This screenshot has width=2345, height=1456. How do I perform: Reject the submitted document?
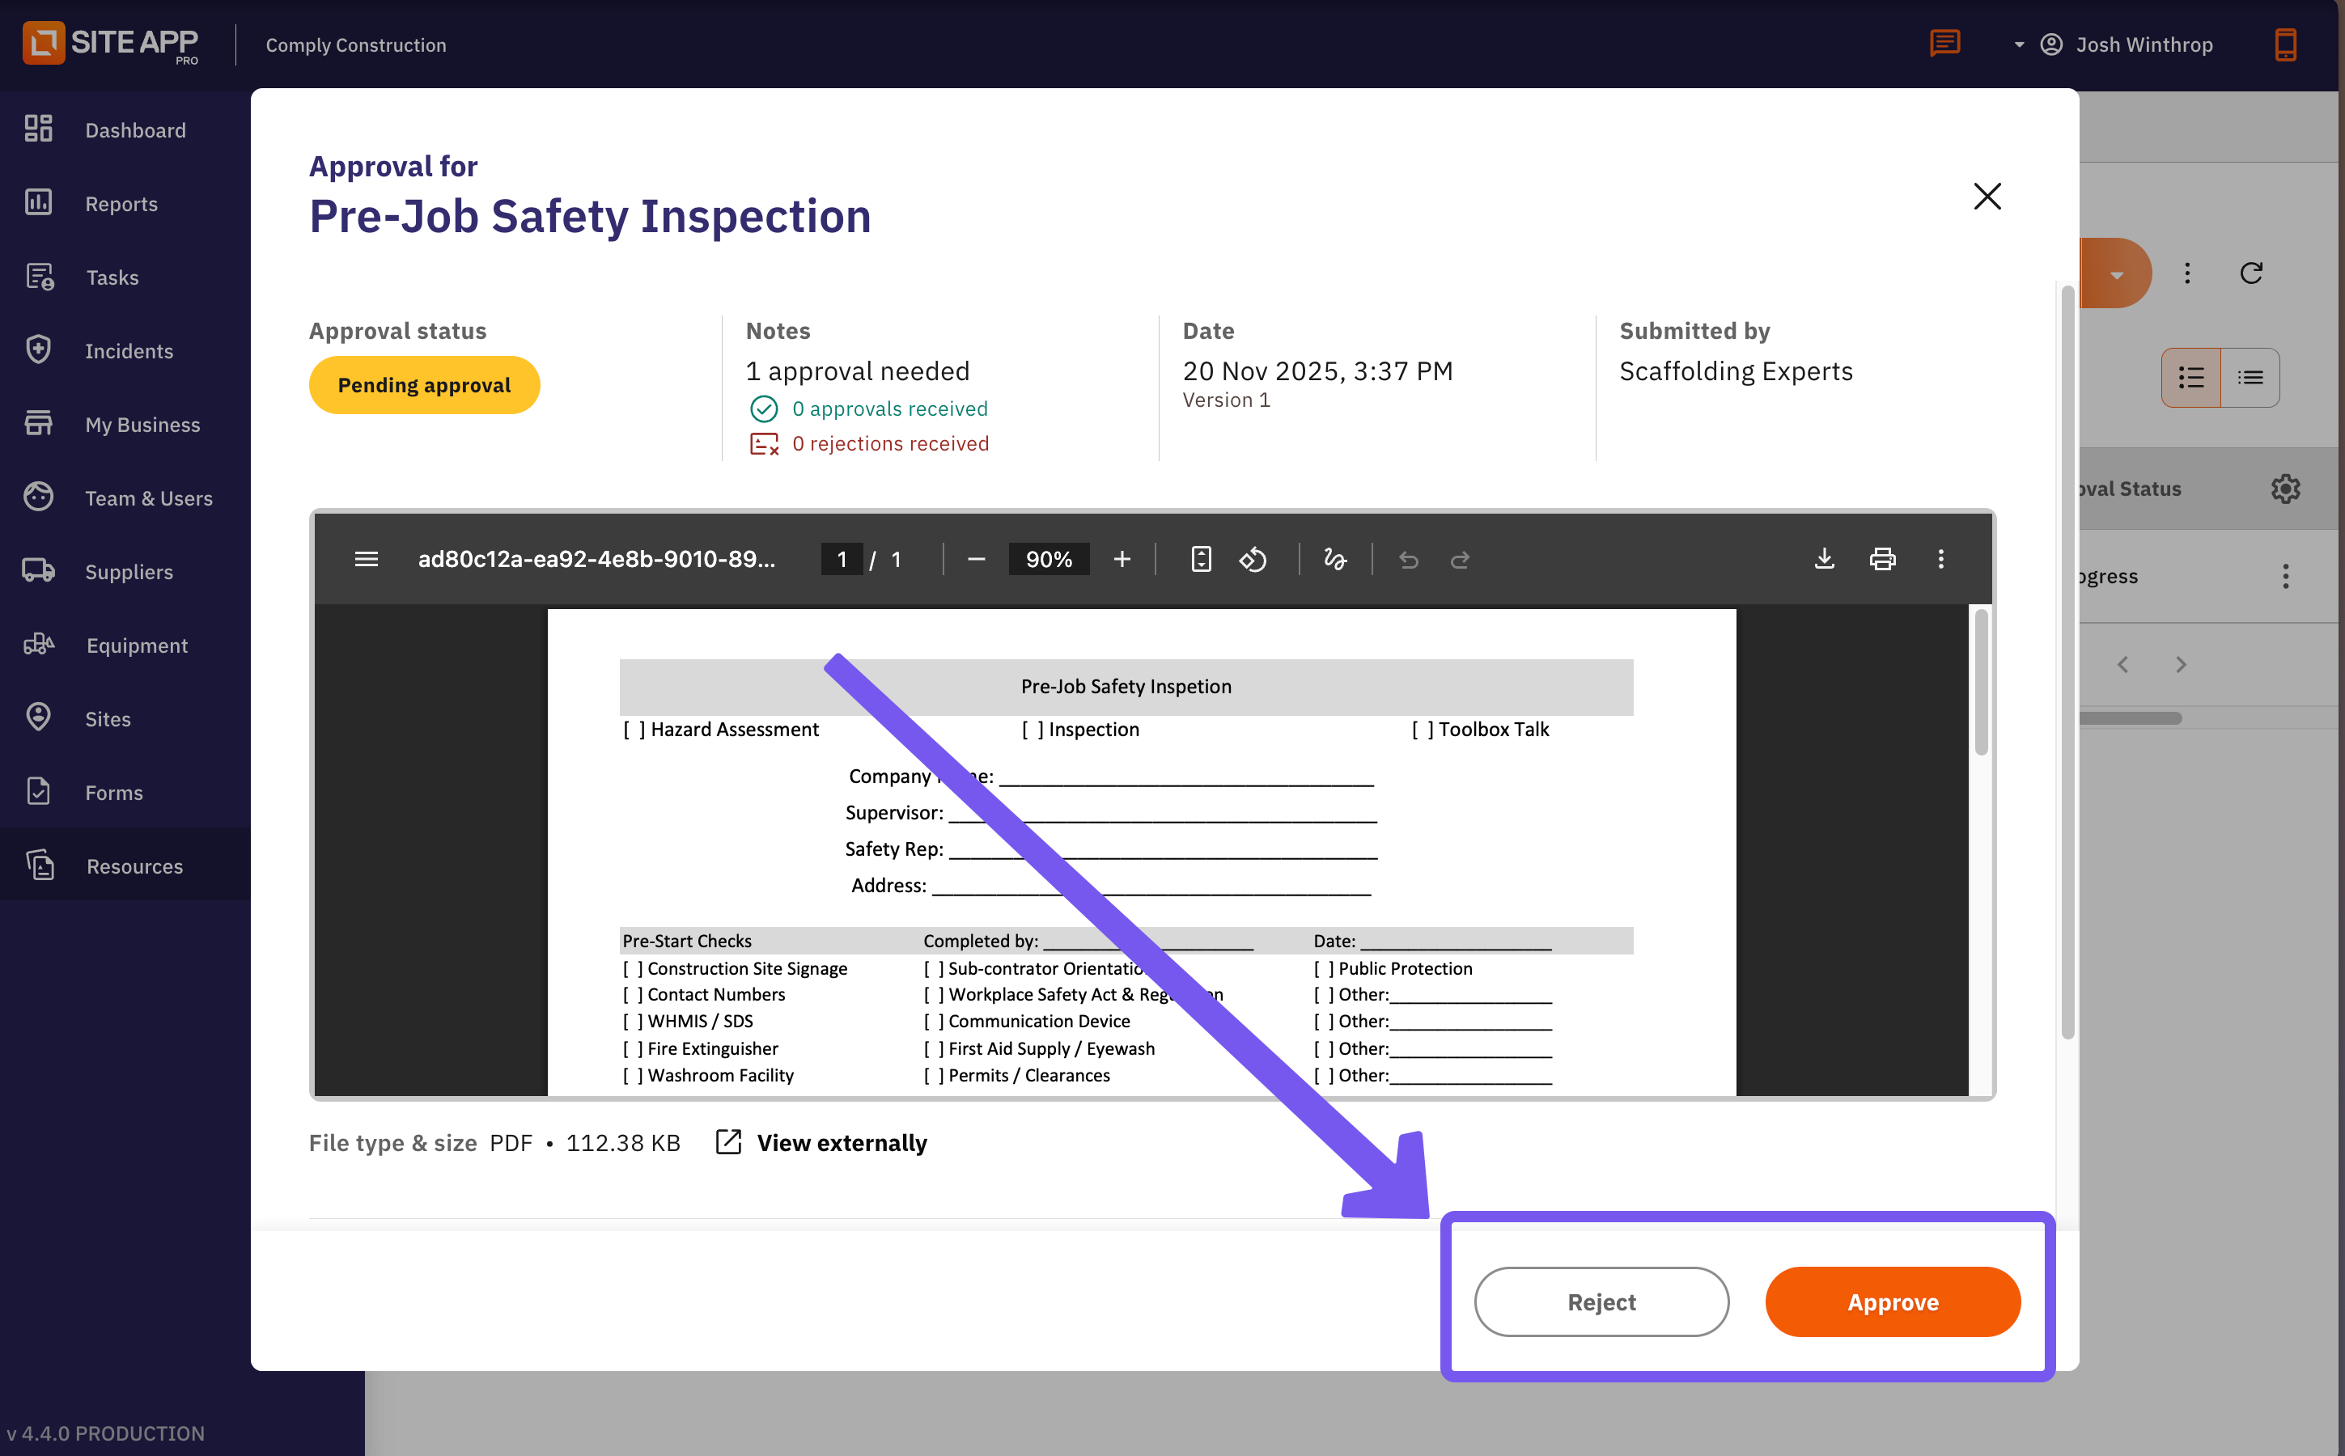click(1601, 1302)
